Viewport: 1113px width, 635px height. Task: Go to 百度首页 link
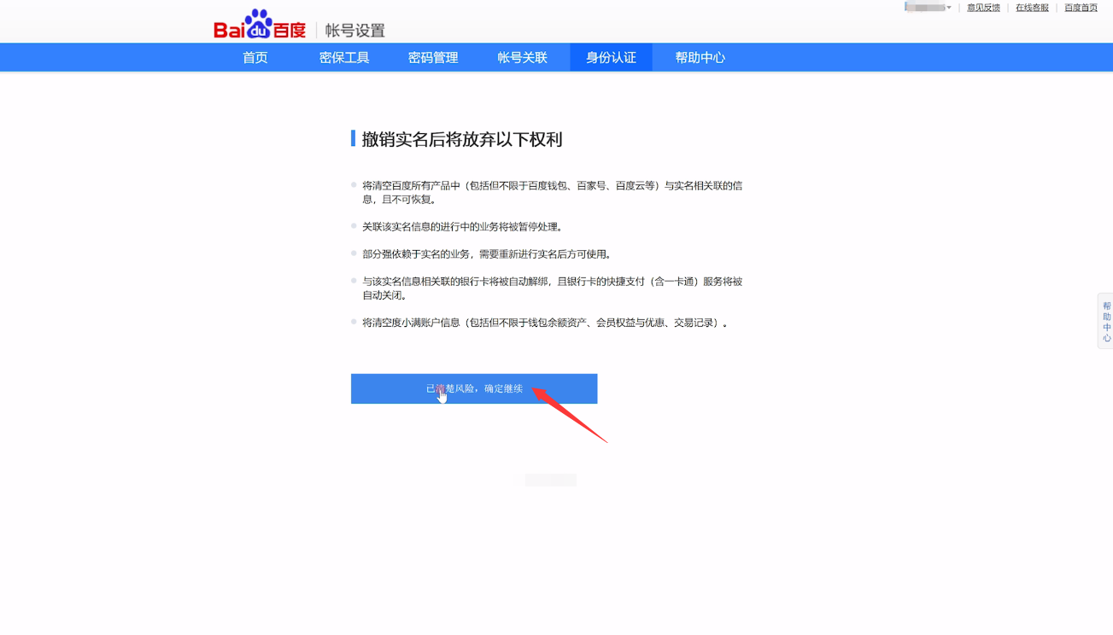coord(1081,8)
